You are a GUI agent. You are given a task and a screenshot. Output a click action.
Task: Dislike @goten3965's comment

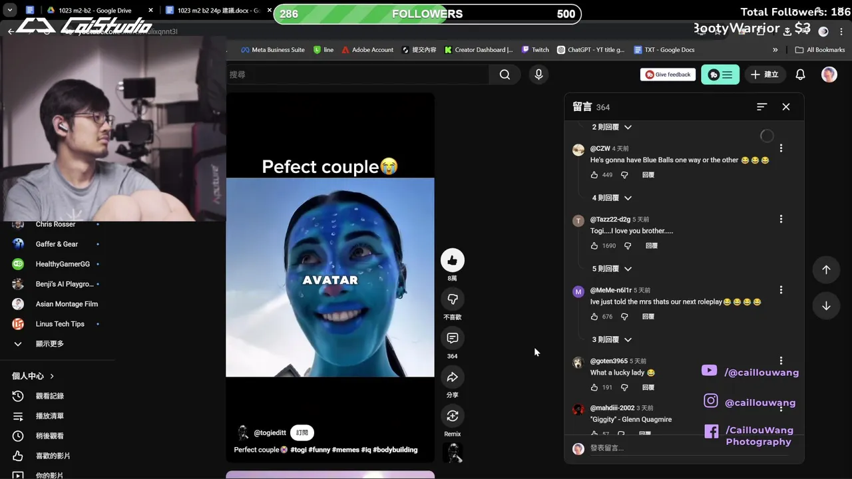point(624,387)
